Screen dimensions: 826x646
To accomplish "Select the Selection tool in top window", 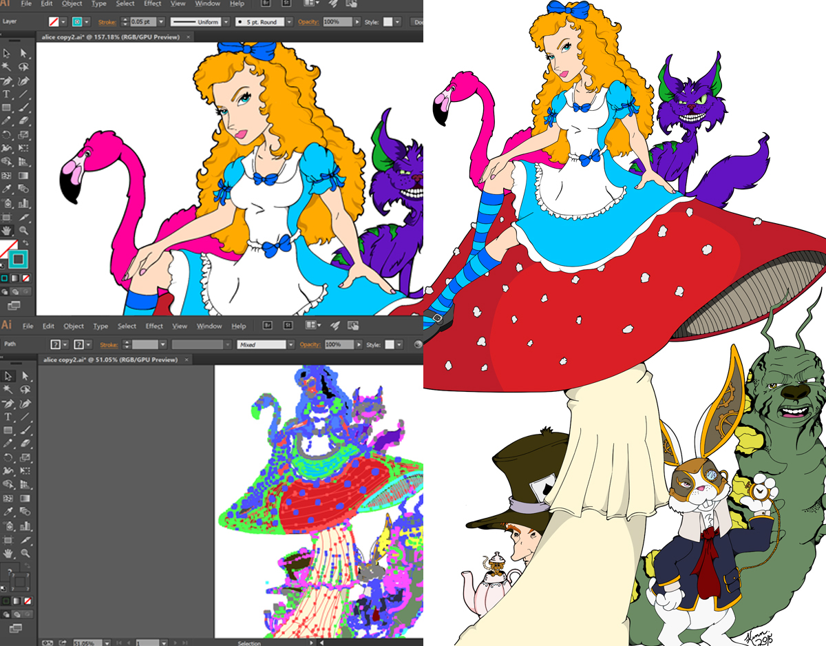I will coord(6,53).
